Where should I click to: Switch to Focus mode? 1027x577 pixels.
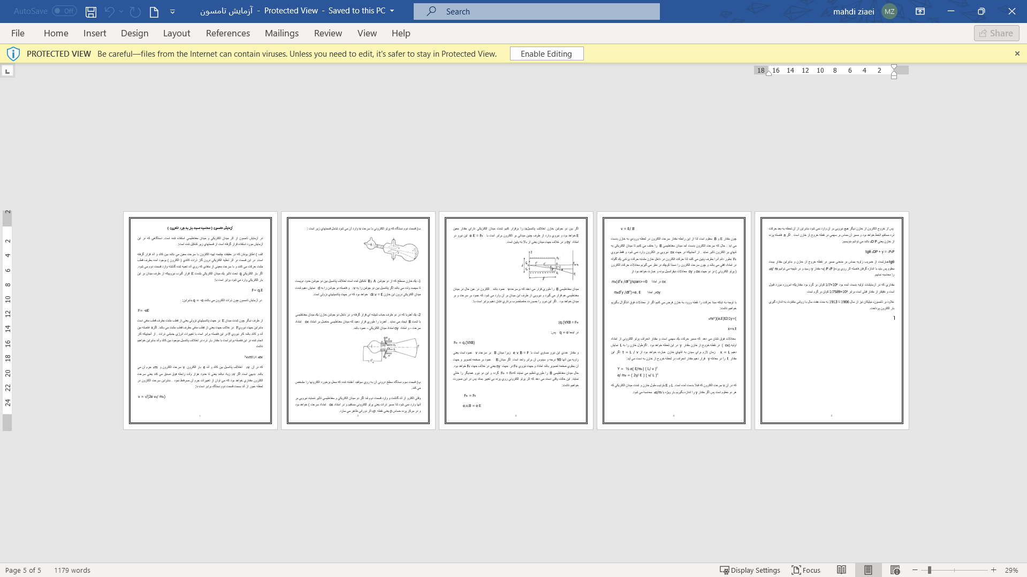806,570
